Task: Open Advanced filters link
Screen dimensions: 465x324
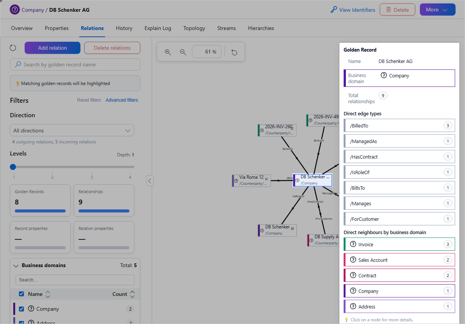Action: click(122, 100)
